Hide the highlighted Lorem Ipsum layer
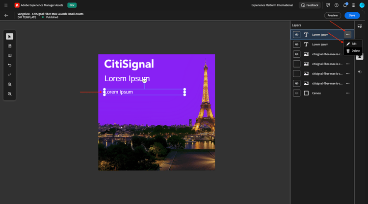 pyautogui.click(x=297, y=35)
